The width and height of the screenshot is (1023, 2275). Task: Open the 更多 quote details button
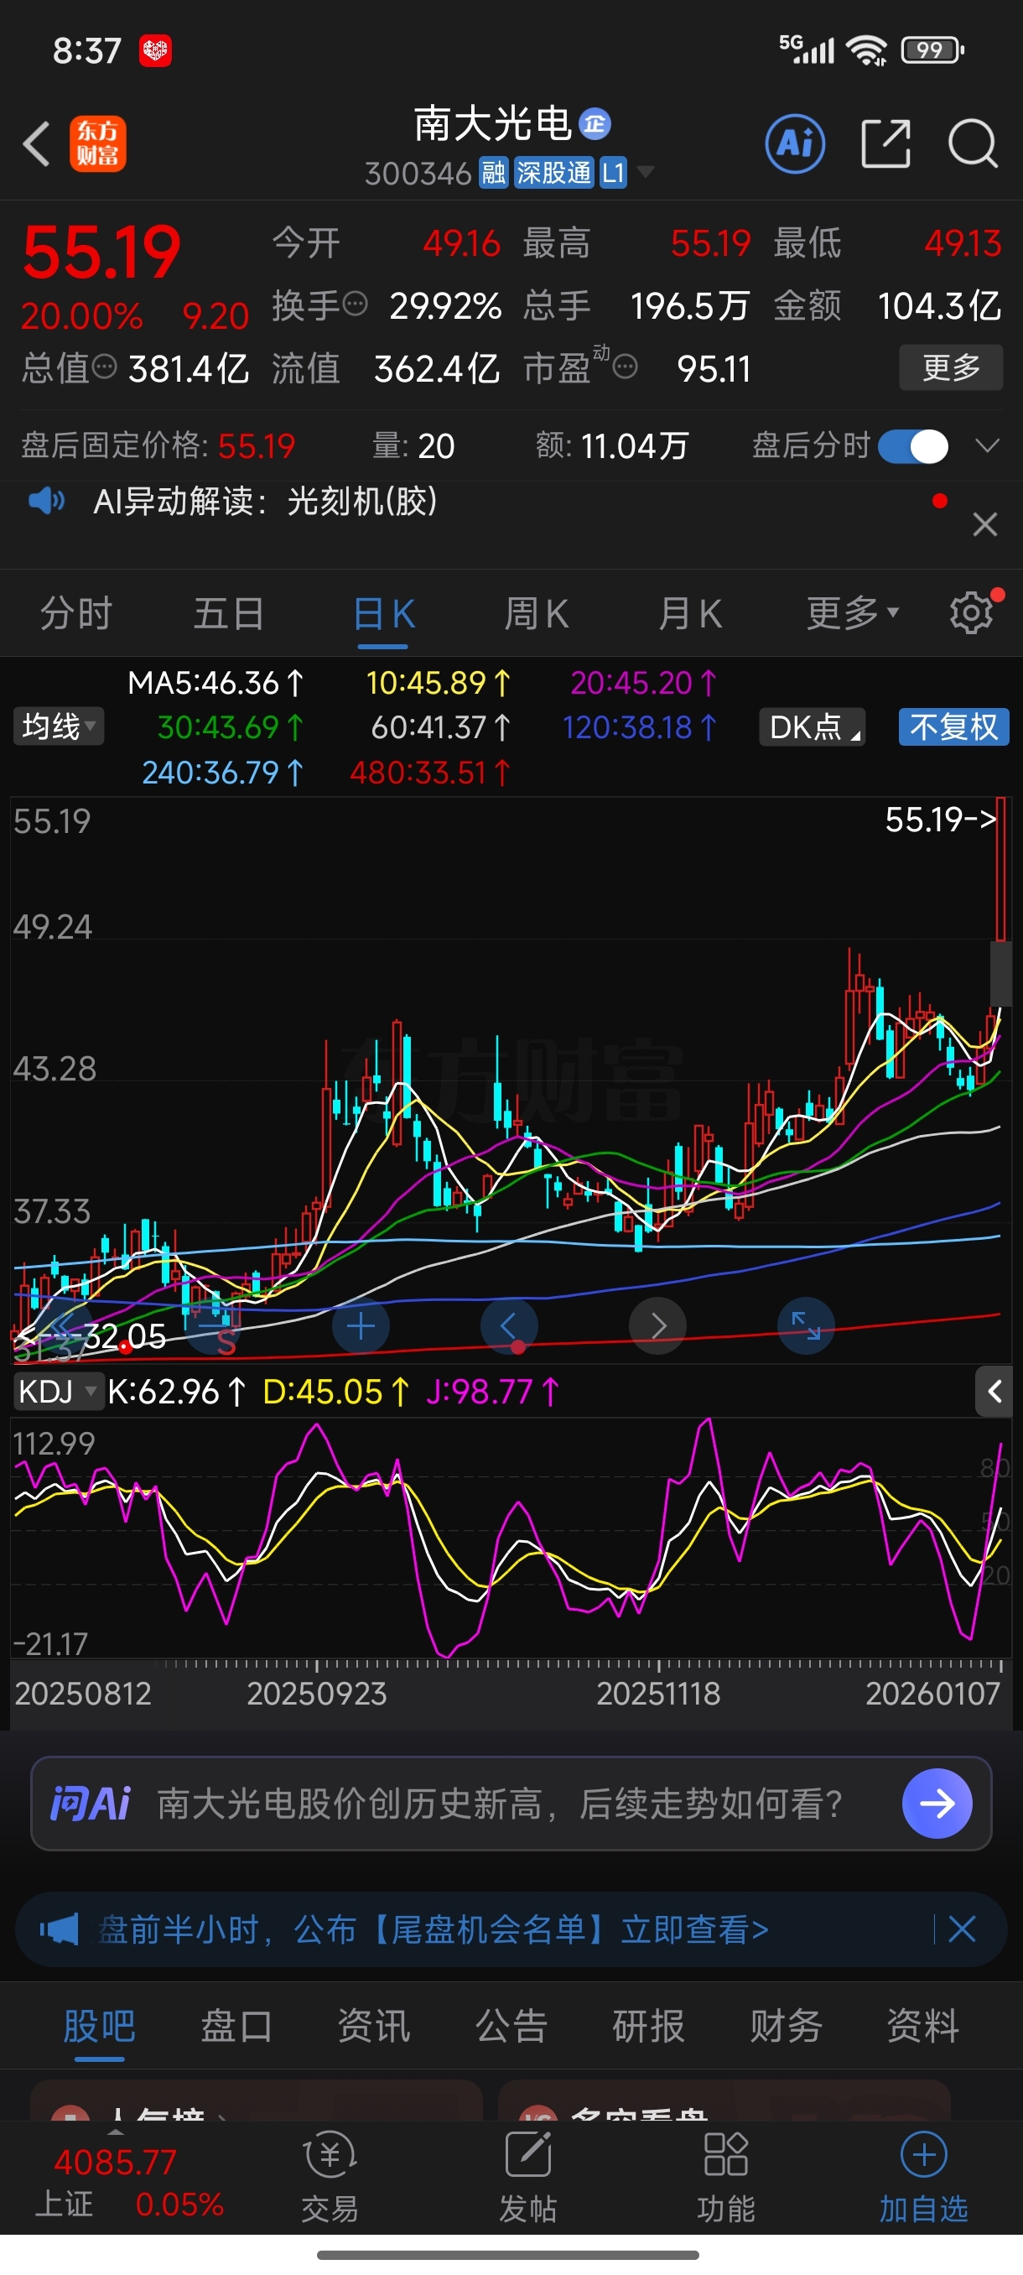[x=951, y=367]
